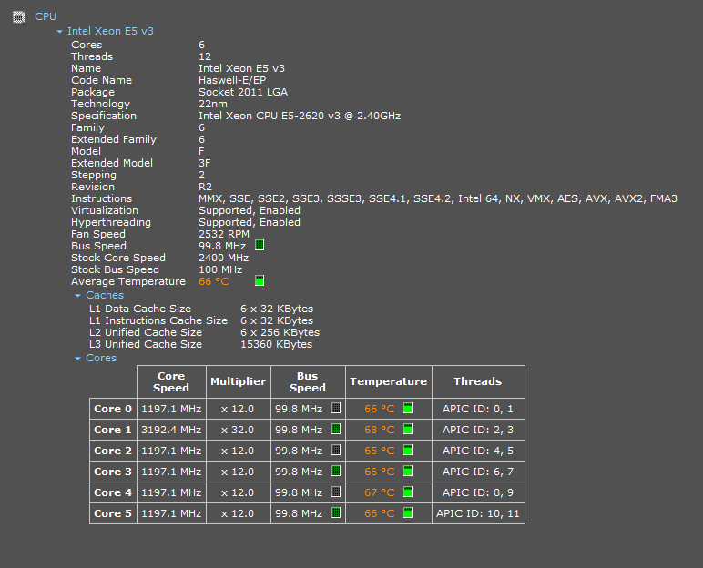Select the Core 3 row label
The height and width of the screenshot is (568, 703).
point(113,472)
